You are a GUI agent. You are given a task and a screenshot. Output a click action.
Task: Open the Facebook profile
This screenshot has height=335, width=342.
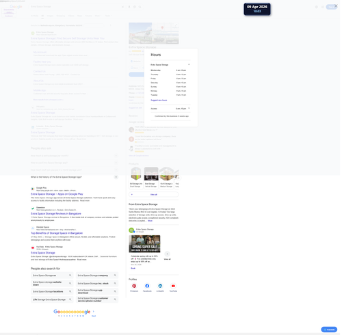click(147, 286)
